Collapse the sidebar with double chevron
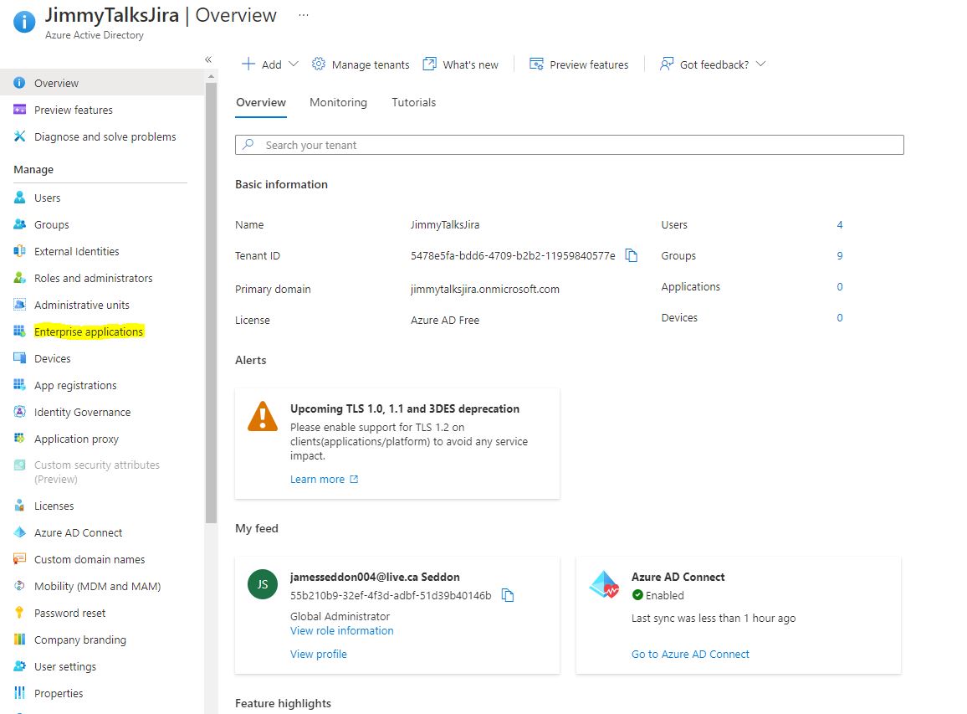Screen dimensions: 967x714 (208, 60)
